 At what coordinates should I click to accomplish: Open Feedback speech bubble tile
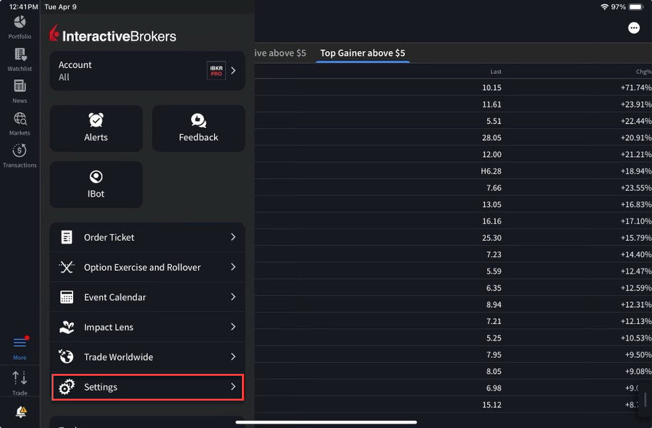point(199,128)
